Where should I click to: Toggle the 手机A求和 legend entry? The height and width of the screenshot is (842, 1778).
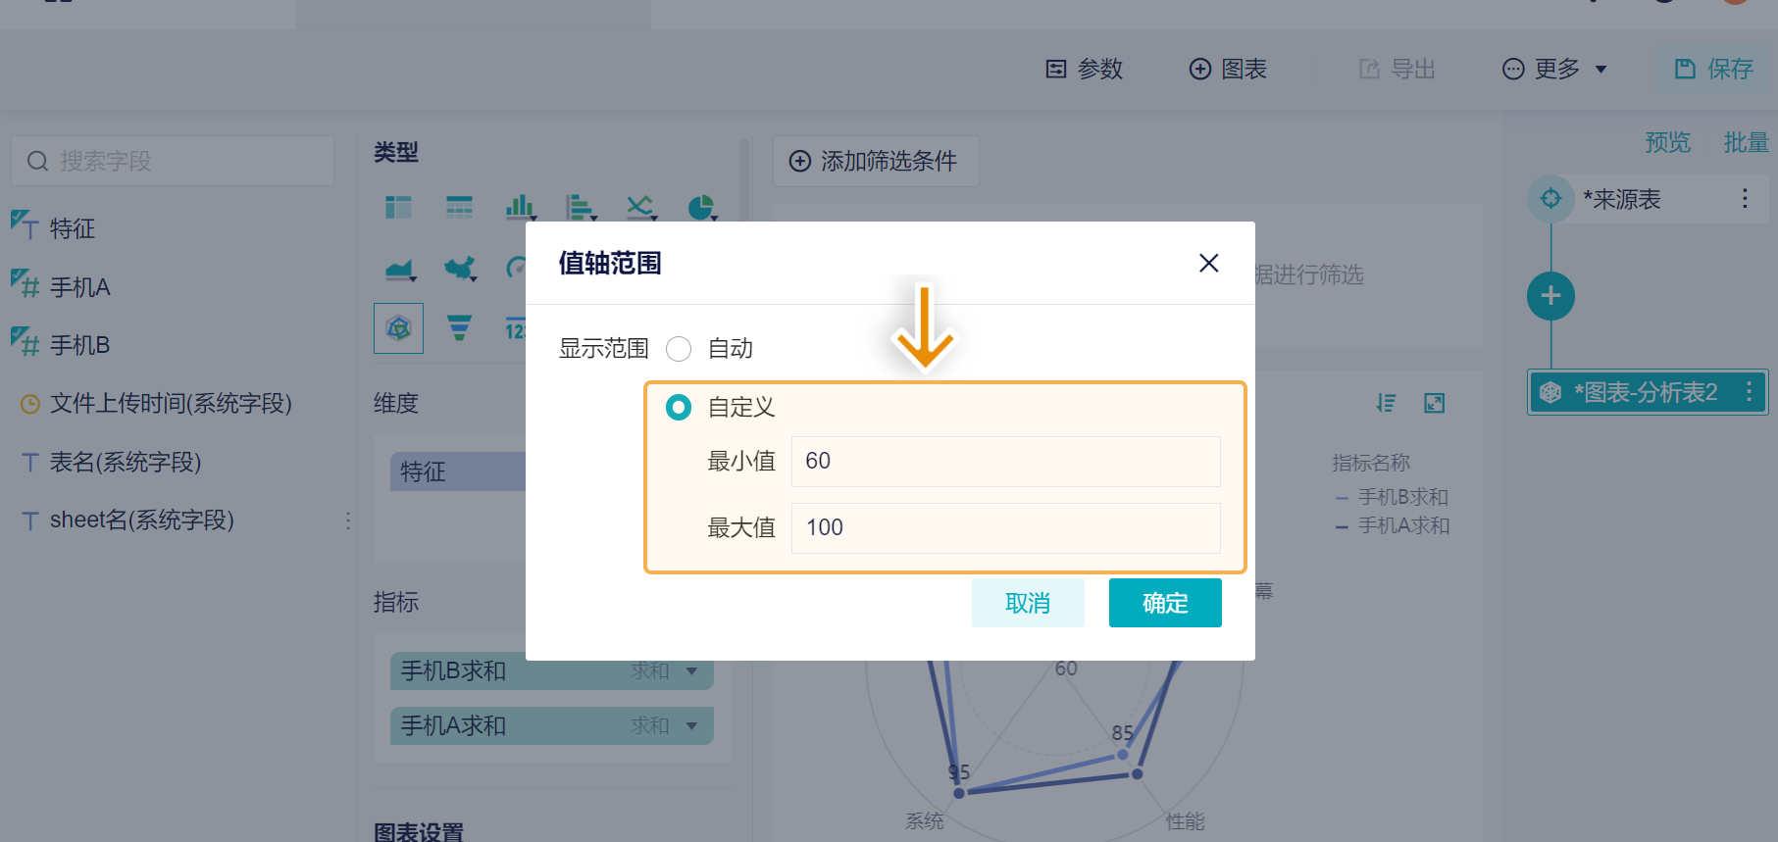coord(1393,525)
